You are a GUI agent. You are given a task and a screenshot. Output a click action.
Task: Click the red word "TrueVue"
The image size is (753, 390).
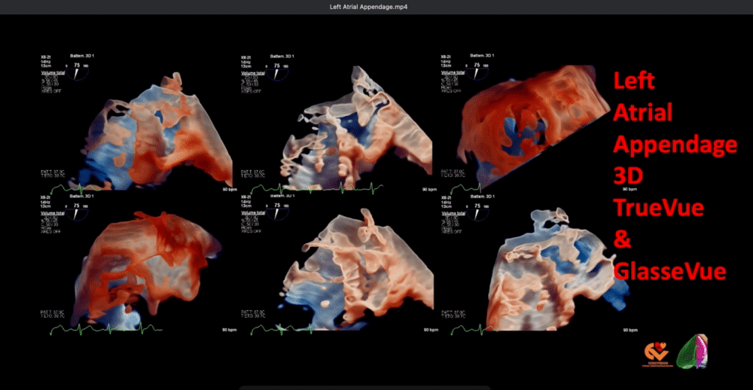coord(658,209)
